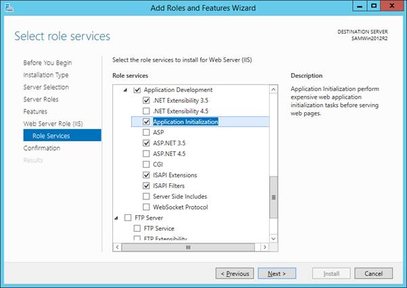
Task: Switch to Features step
Action: (x=35, y=112)
